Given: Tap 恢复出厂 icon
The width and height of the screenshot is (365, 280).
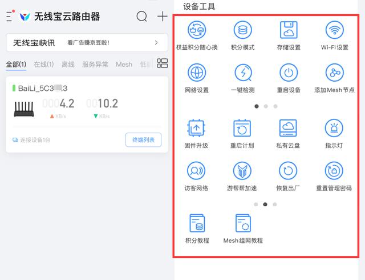Looking at the screenshot, I should 288,170.
